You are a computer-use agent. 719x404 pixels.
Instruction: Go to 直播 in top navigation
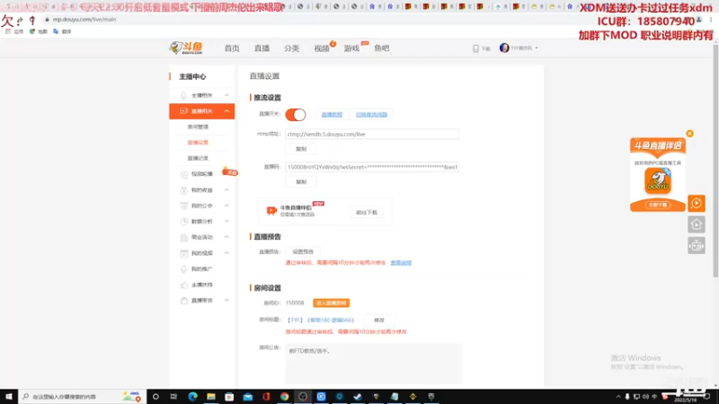pyautogui.click(x=262, y=48)
